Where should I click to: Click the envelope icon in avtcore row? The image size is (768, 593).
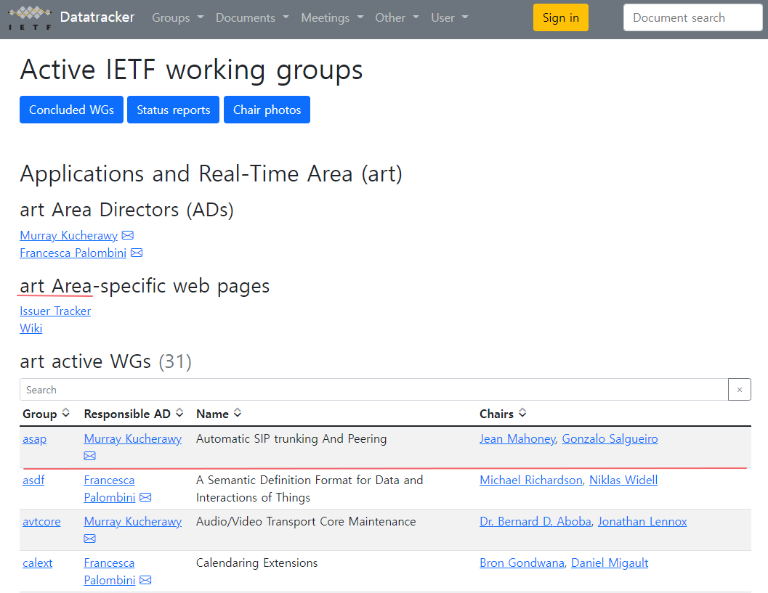point(89,539)
